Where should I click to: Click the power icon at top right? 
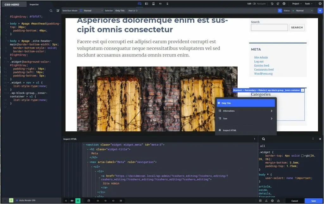320,3
